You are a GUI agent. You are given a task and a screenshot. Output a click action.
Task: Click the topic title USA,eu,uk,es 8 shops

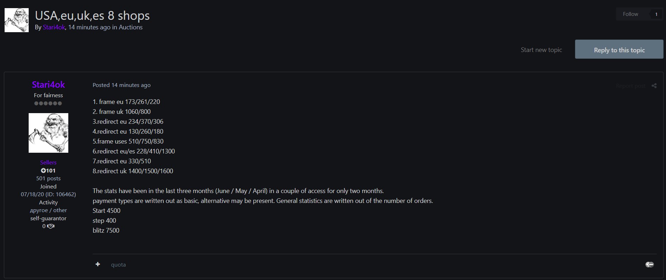[x=92, y=16]
